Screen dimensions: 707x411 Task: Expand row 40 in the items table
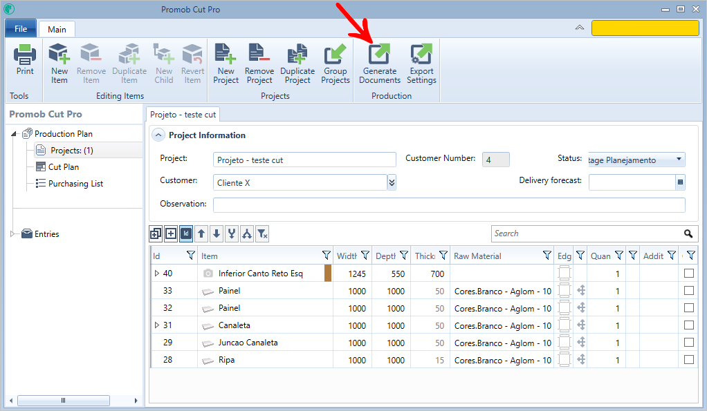(156, 274)
